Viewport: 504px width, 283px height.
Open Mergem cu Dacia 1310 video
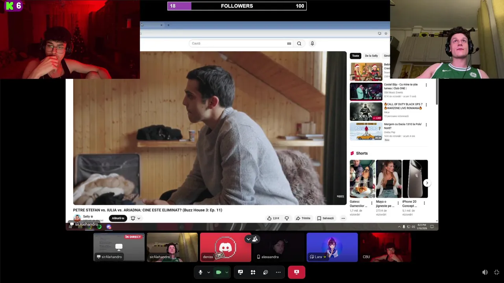403,126
